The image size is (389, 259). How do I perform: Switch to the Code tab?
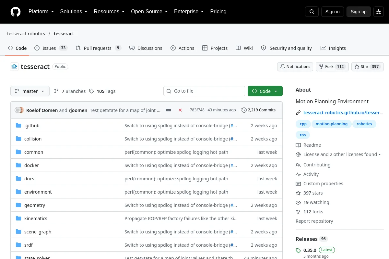coord(18,48)
